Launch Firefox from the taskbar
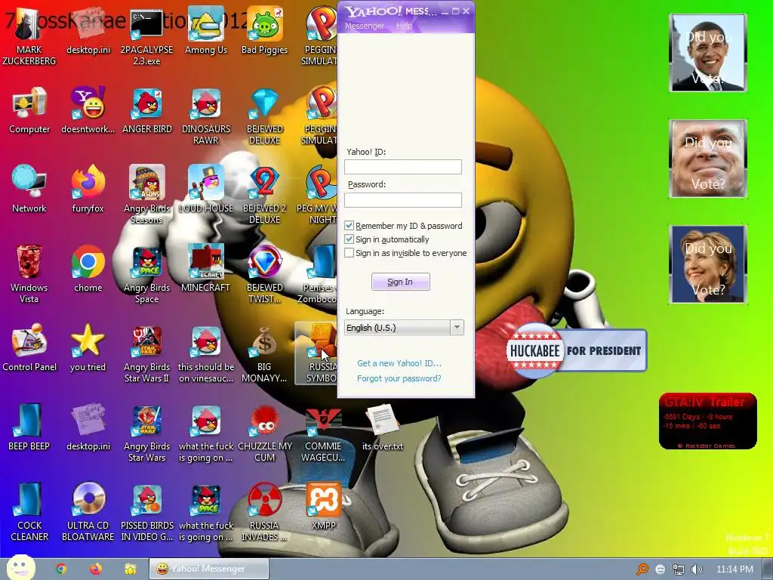This screenshot has width=773, height=580. (96, 569)
